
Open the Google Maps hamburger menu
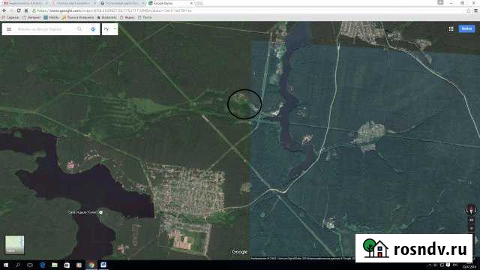pos(9,29)
